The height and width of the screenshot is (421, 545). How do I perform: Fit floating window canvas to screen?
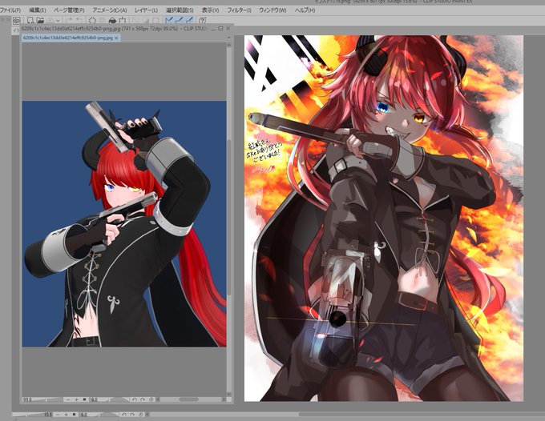(x=84, y=400)
